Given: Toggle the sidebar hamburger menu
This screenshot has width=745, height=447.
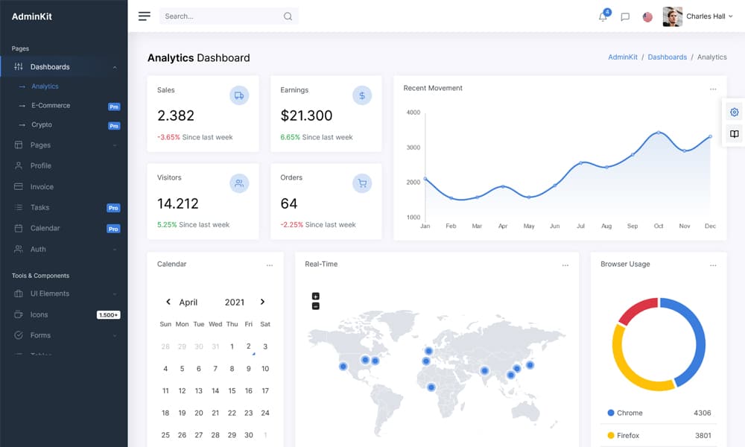Looking at the screenshot, I should (145, 16).
